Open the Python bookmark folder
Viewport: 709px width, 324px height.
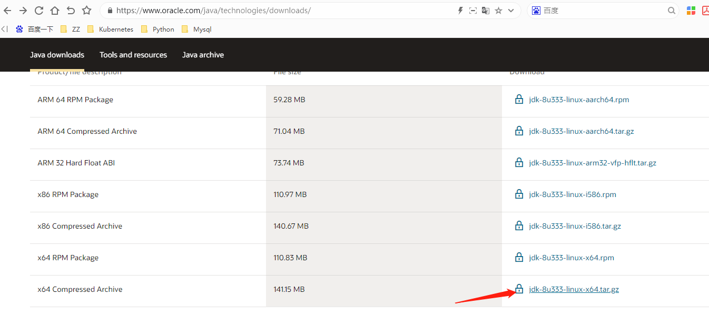pos(157,30)
